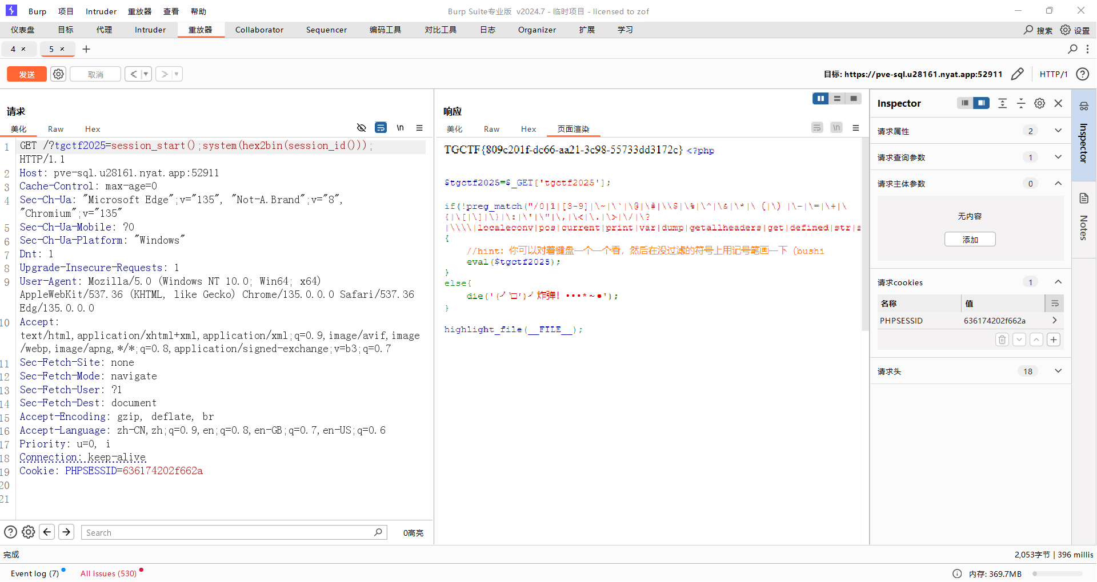Open All issues (530)
The width and height of the screenshot is (1097, 582).
click(x=109, y=573)
